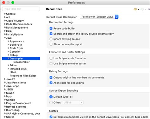The width and height of the screenshot is (150, 119).
Task: Expand the Maven node
Action: pyautogui.click(x=5, y=93)
